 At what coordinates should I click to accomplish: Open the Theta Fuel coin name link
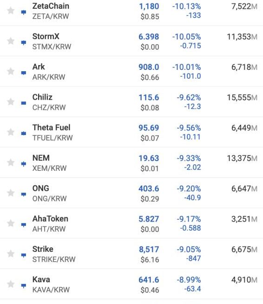click(x=51, y=128)
